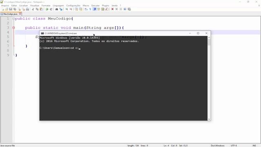This screenshot has height=147, width=261.
Task: Click Run Macro Multiple Times icon
Action: click(x=125, y=9)
